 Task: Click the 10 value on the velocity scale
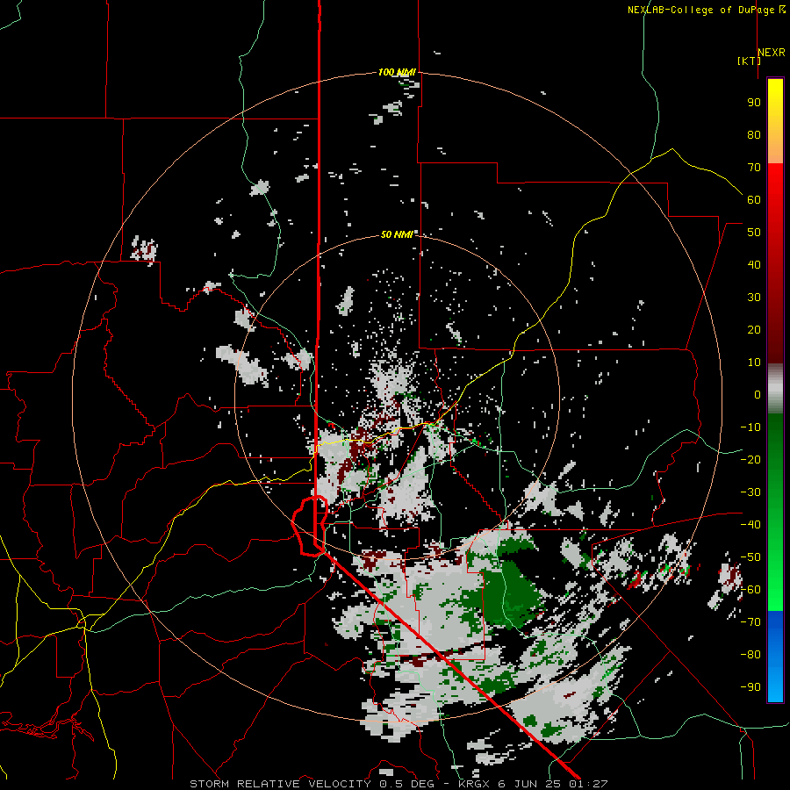coord(754,363)
